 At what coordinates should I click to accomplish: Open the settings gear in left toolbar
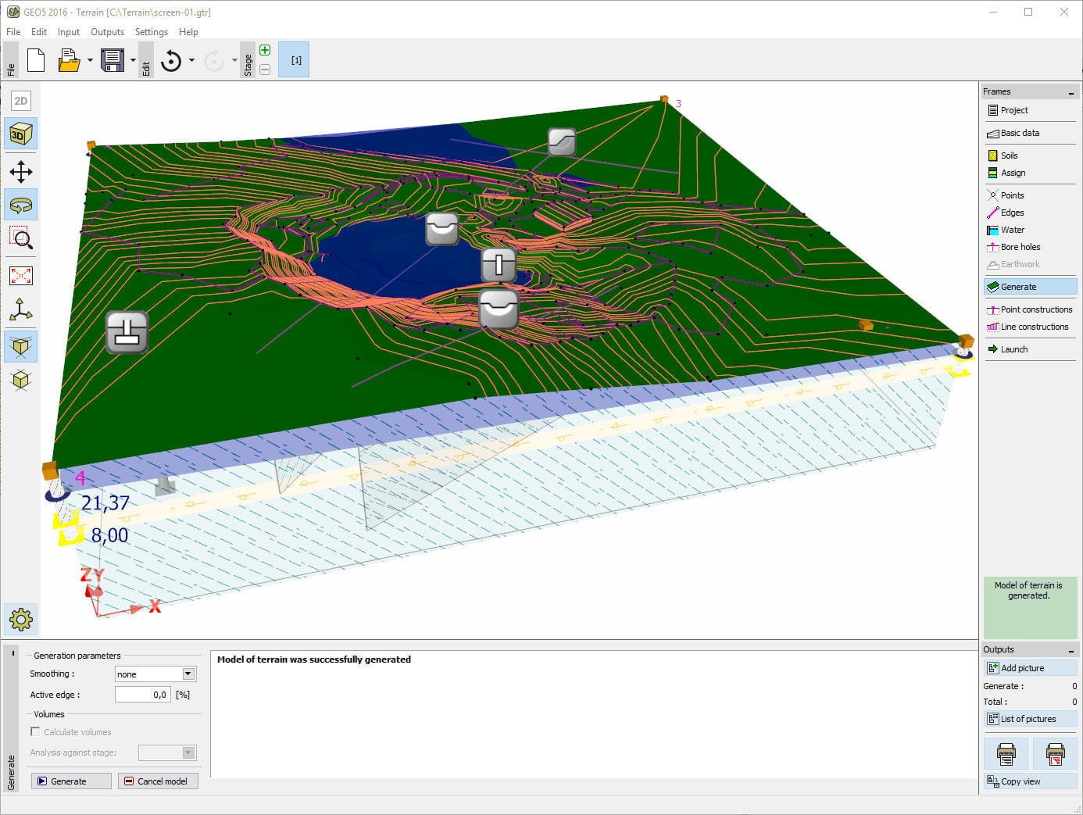(x=20, y=620)
